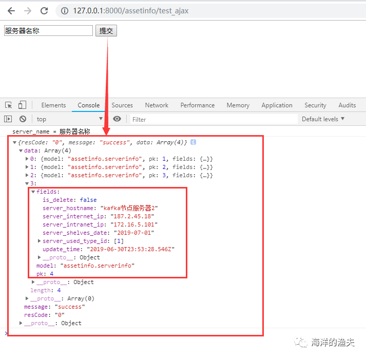Show the console sidebar icon
Screen dimensions: 366x358
click(x=8, y=119)
